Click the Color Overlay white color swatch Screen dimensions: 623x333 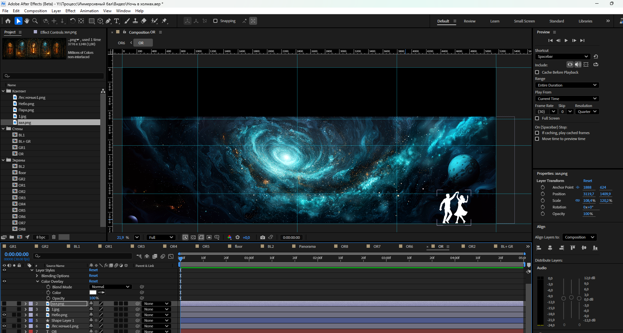(x=93, y=292)
